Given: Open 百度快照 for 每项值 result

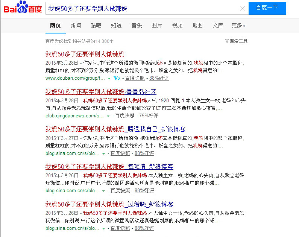Looking at the screenshot, I should click(x=120, y=191).
